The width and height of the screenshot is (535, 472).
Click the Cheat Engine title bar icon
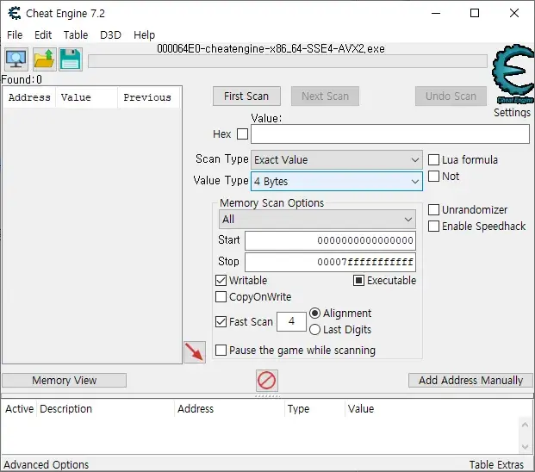(15, 13)
